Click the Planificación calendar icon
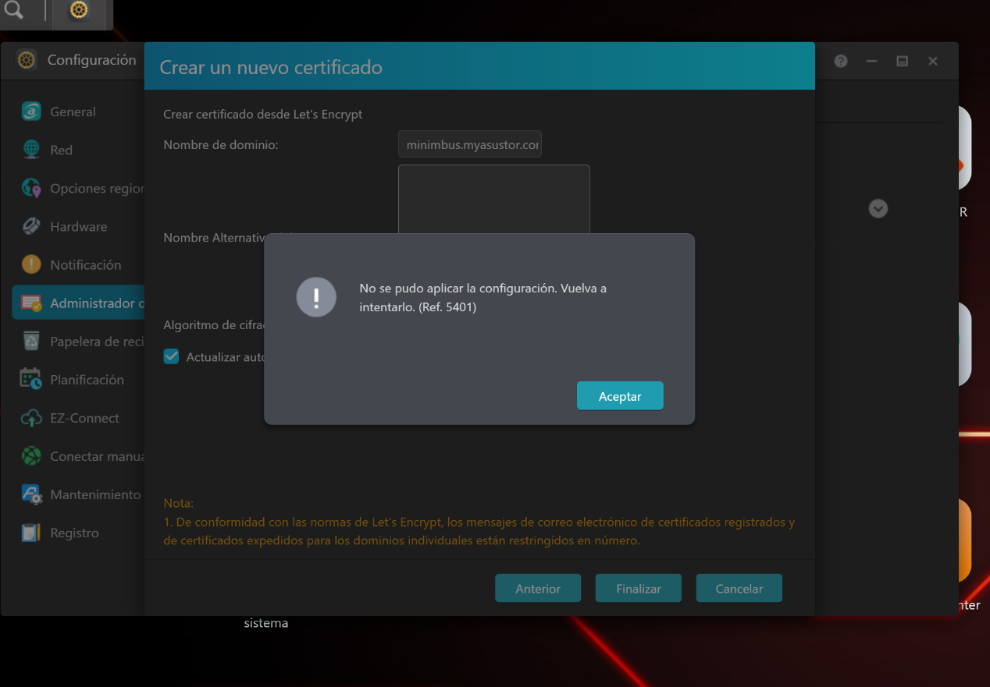The height and width of the screenshot is (687, 990). [31, 379]
